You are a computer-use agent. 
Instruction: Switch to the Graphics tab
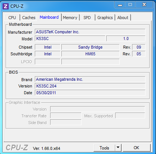coord(105,18)
